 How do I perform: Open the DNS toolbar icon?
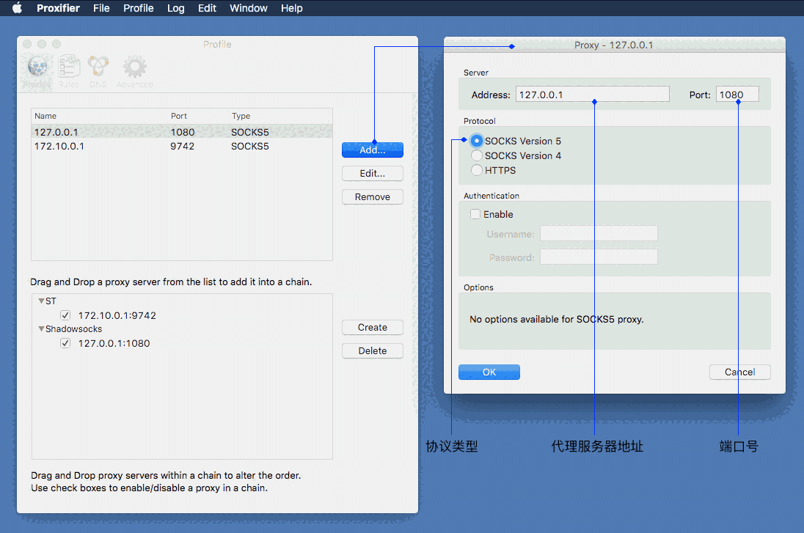coord(98,69)
